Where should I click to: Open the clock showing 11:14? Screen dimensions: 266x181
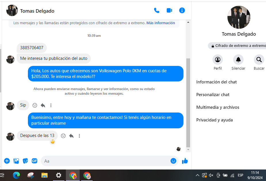[x=255, y=175]
